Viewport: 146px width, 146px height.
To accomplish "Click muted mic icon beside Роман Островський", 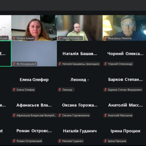I will [14, 141].
